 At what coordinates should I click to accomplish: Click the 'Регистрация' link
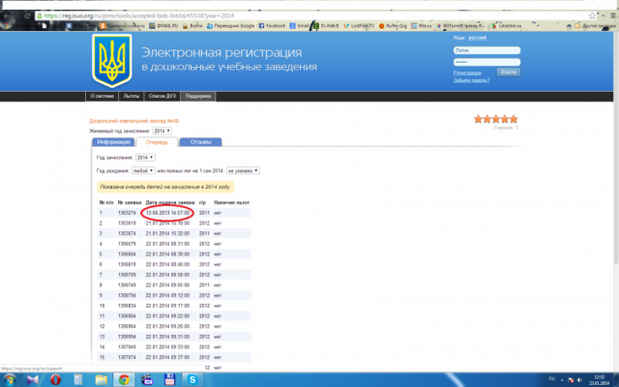point(466,73)
